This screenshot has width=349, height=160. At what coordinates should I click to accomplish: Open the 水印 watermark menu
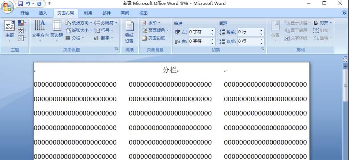(151, 23)
